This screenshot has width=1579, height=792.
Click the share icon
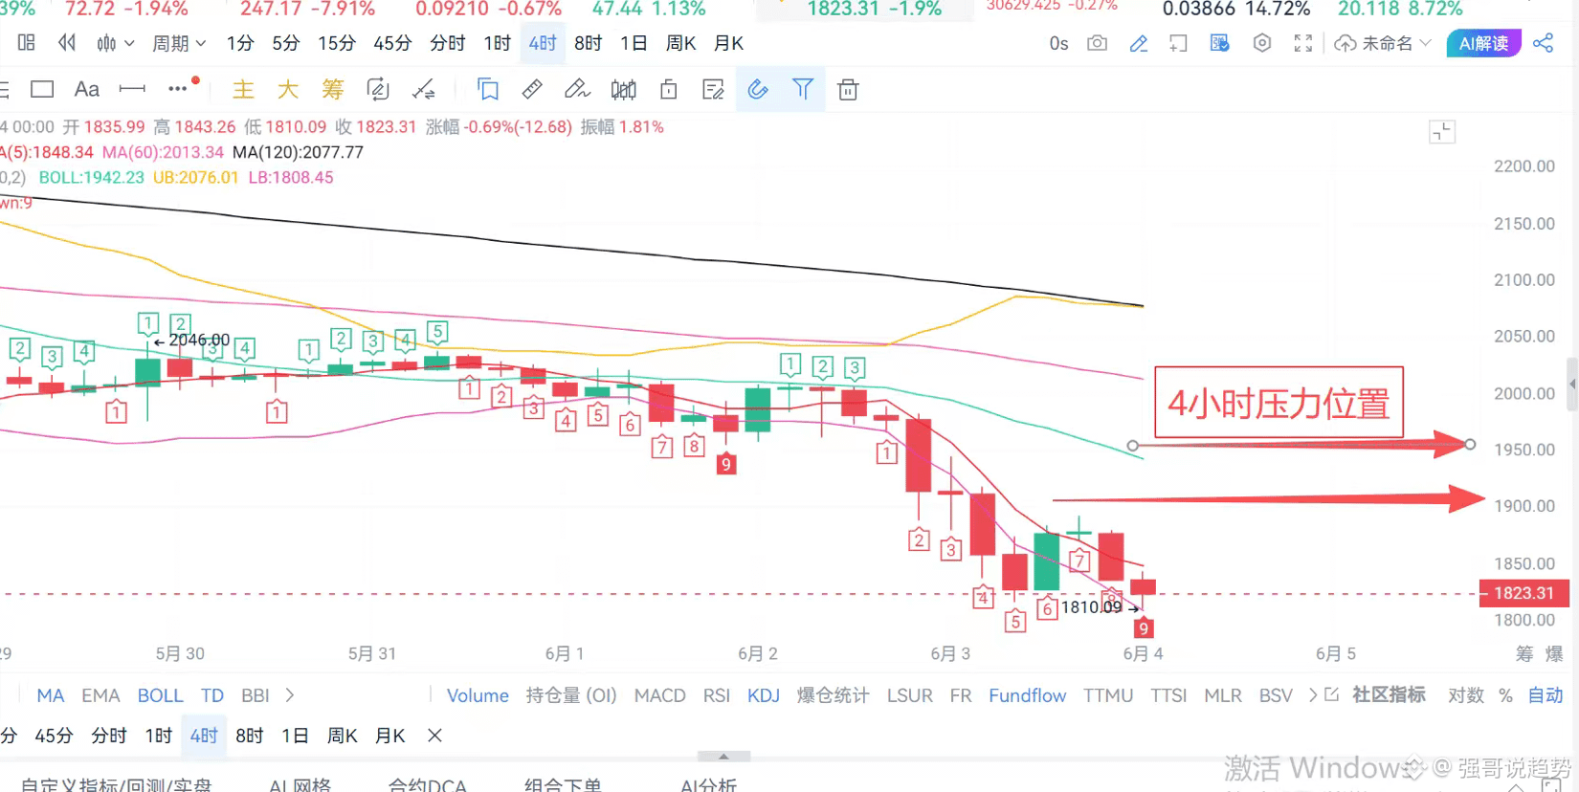[1544, 43]
